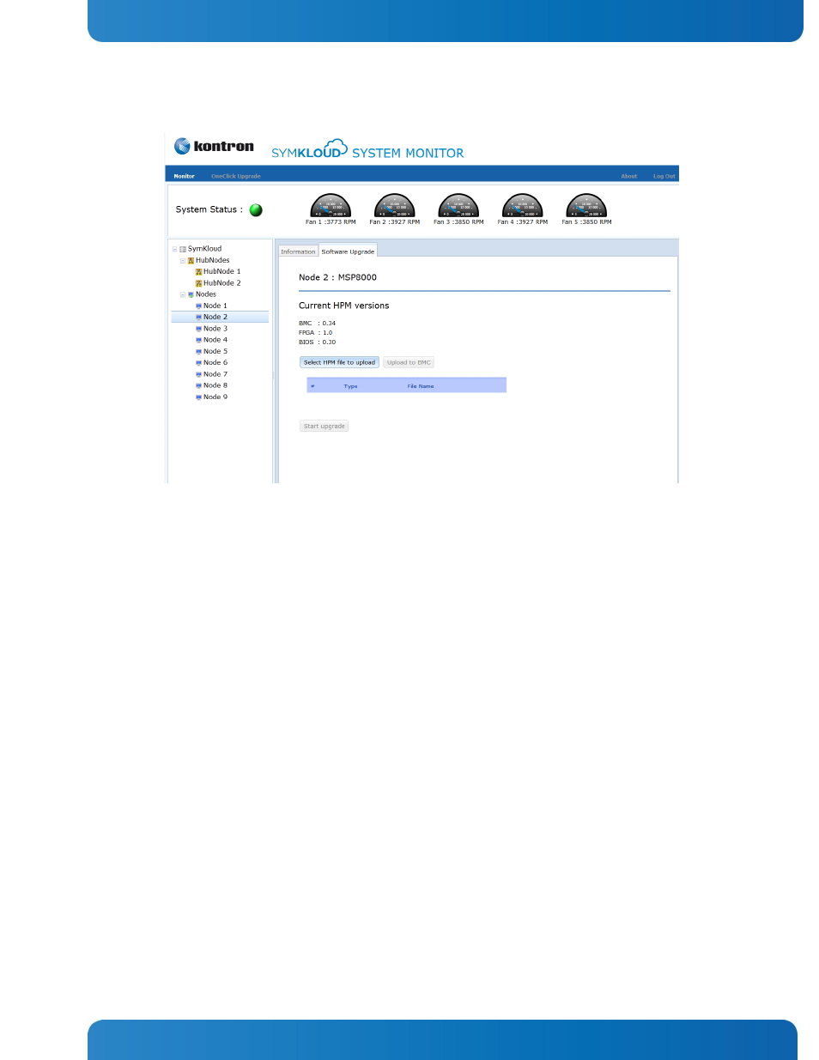Image resolution: width=819 pixels, height=1060 pixels.
Task: Click the Fan 2 gauge dial
Action: 395,205
